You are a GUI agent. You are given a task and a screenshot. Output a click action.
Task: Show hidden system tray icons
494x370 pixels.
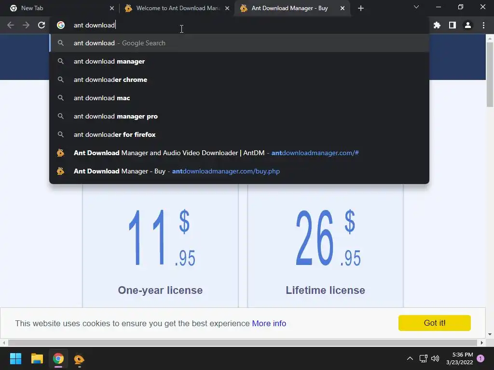click(x=410, y=358)
